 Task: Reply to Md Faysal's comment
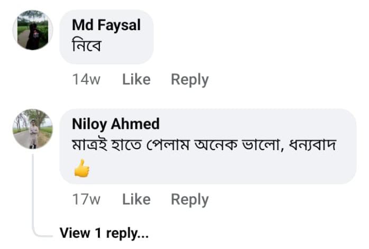pyautogui.click(x=190, y=80)
